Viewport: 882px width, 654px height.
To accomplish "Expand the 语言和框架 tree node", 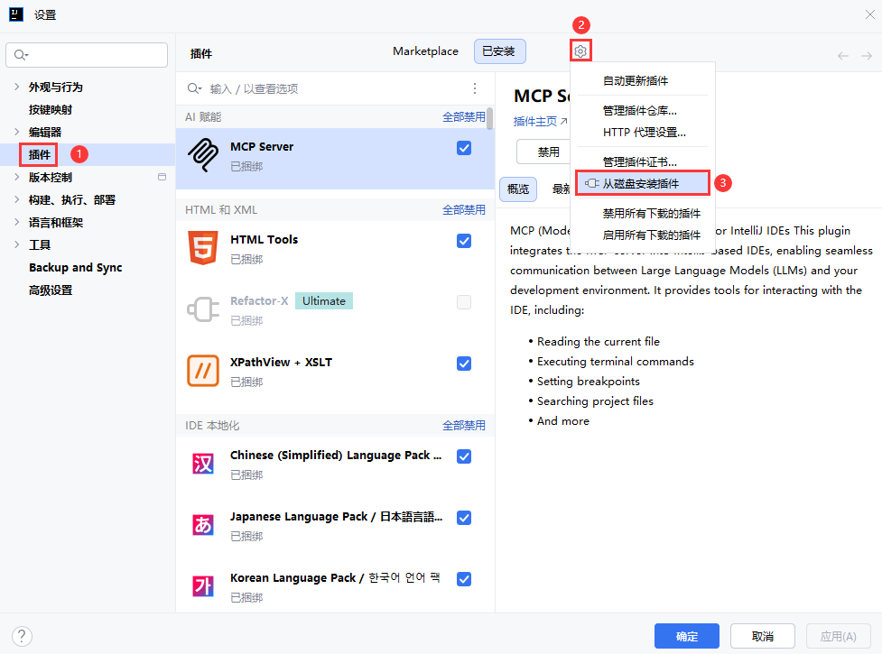I will pos(17,222).
